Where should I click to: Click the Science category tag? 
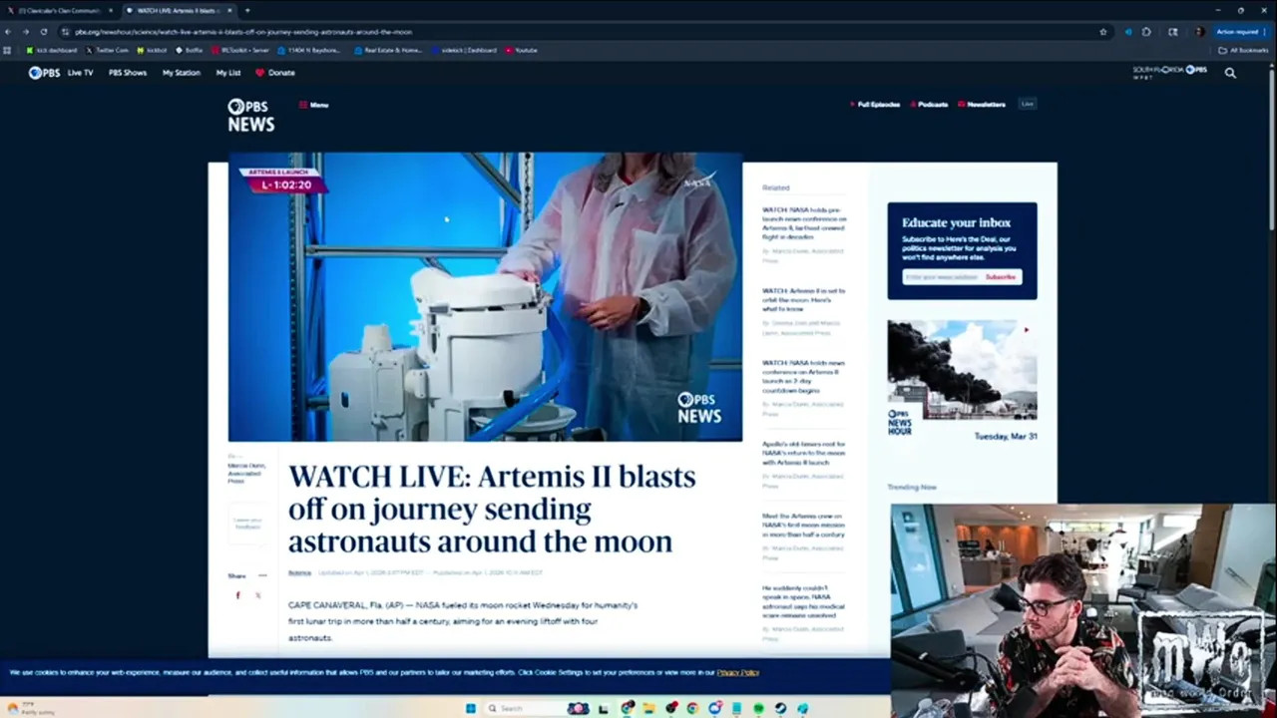299,573
